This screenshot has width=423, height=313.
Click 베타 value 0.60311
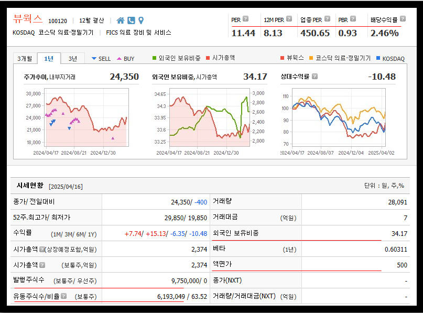396,250
